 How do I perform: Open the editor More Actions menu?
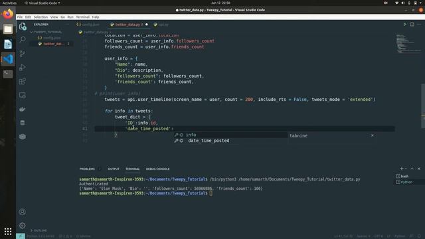pyautogui.click(x=419, y=25)
